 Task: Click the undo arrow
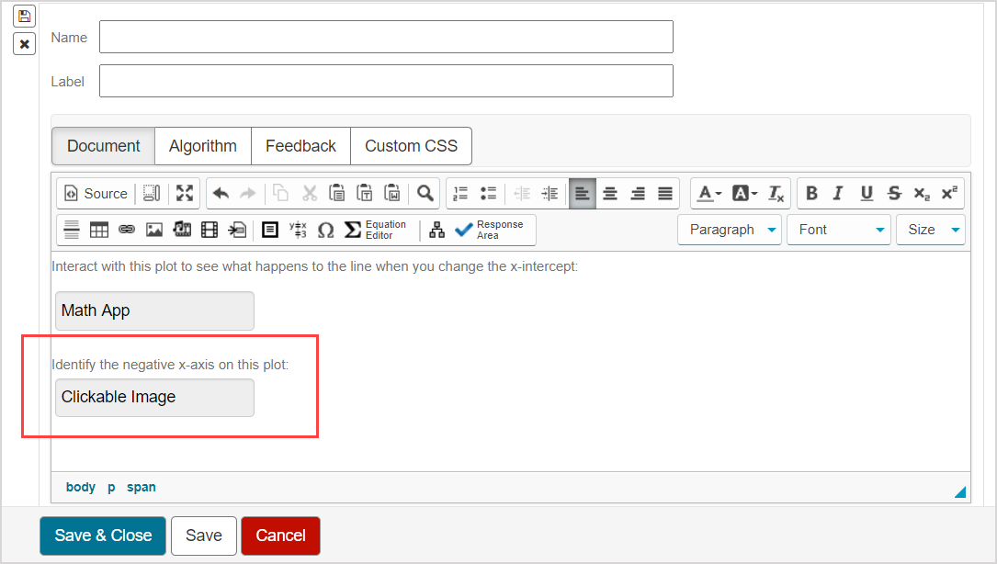click(x=221, y=193)
